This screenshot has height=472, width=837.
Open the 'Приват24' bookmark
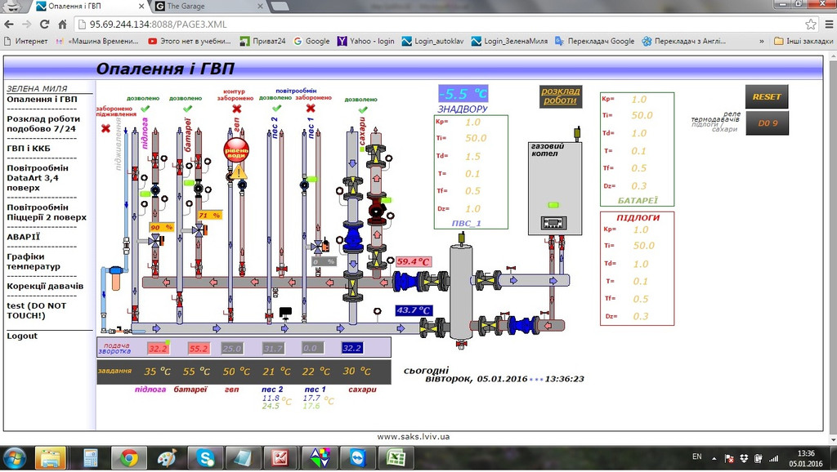(x=262, y=41)
